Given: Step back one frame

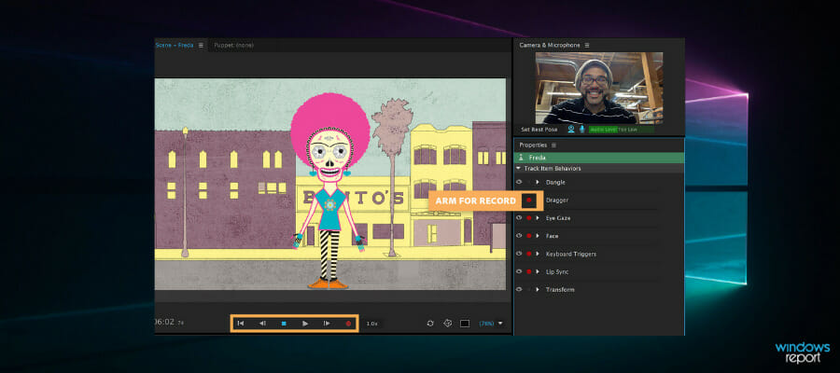Looking at the screenshot, I should click(262, 324).
